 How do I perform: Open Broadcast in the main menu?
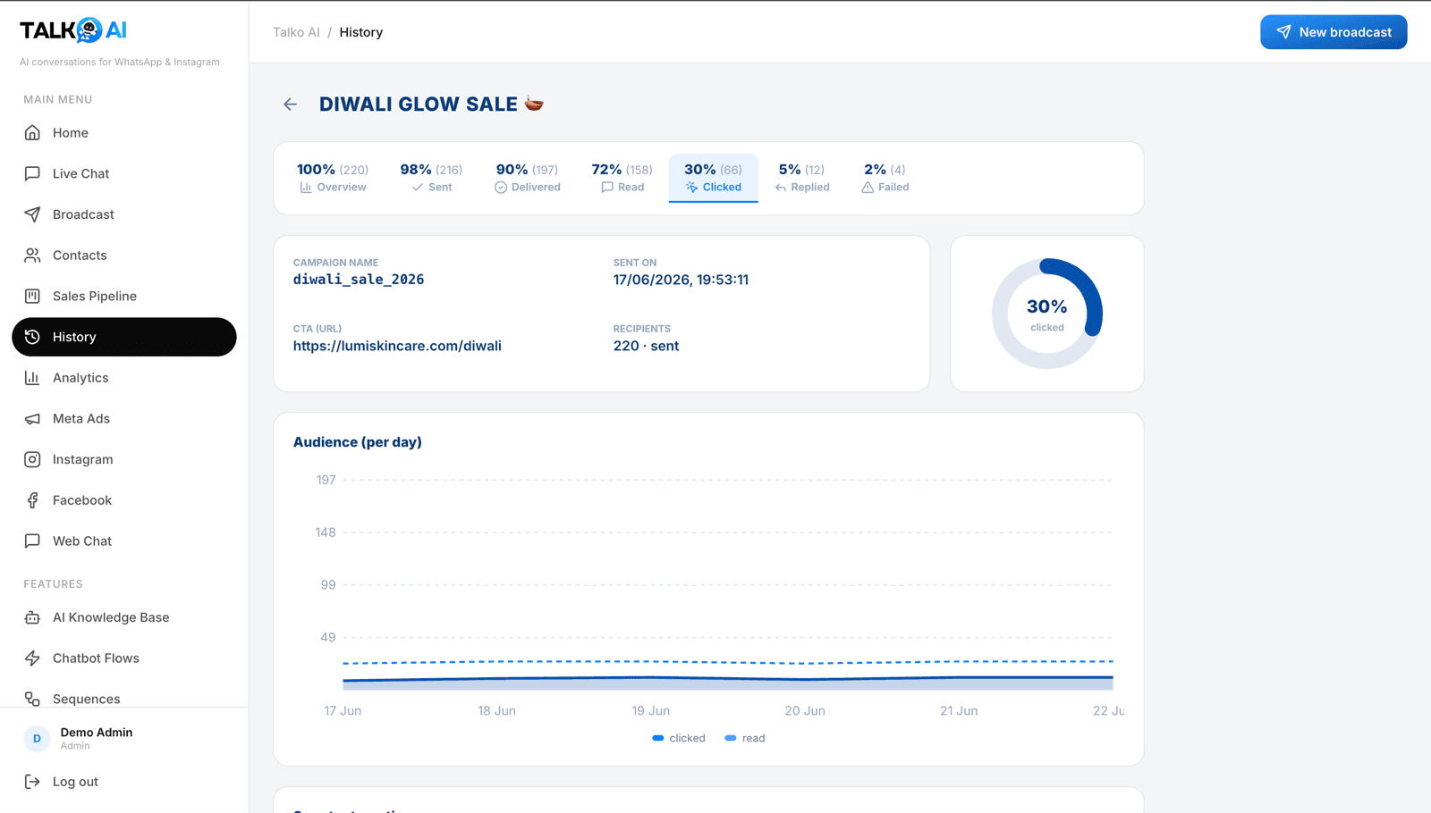coord(124,214)
